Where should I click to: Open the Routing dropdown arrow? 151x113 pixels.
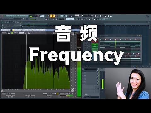(23, 30)
